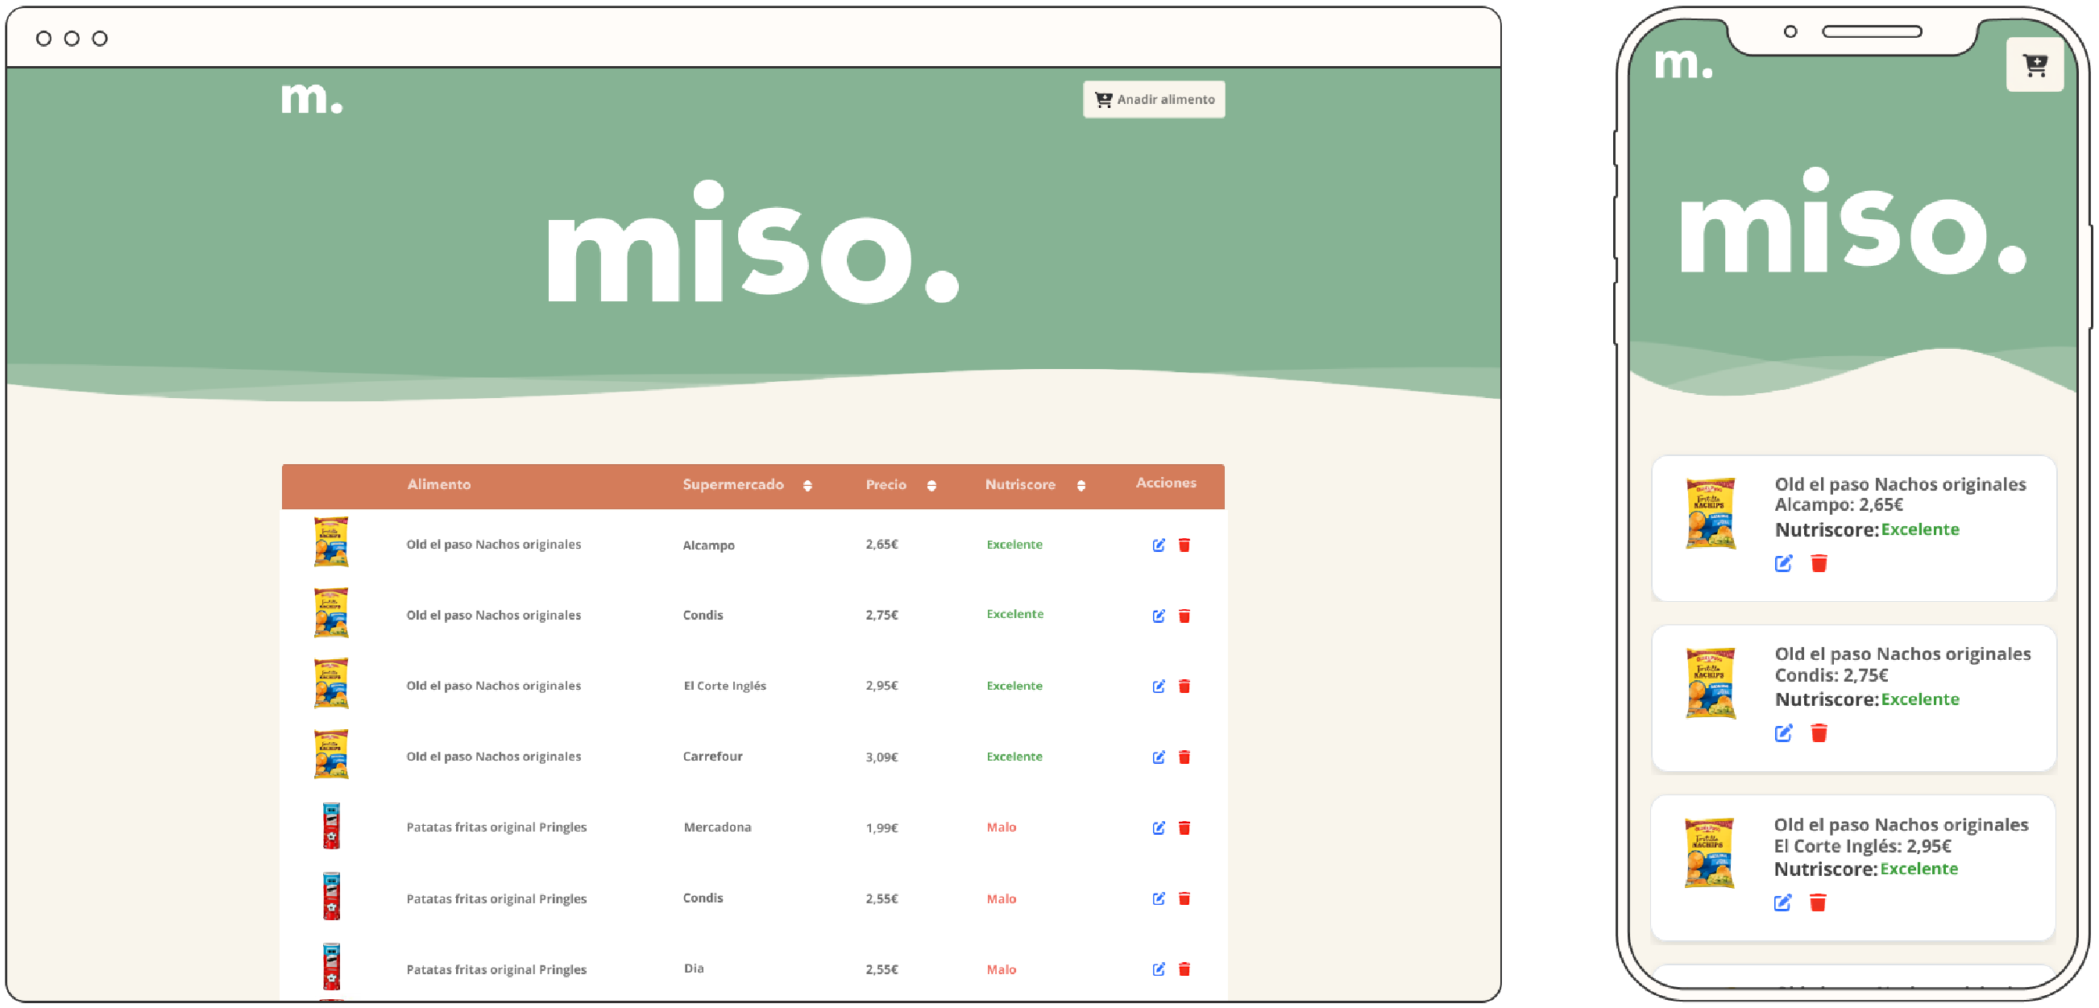Click Malo nutriscore in Mercadona row
The width and height of the screenshot is (2099, 1008).
coord(1002,828)
